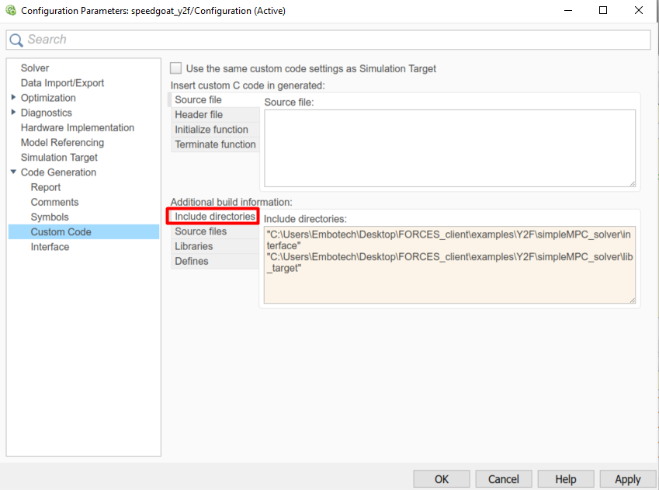This screenshot has height=490, width=659.
Task: Expand the Diagnostics tree node
Action: (x=14, y=113)
